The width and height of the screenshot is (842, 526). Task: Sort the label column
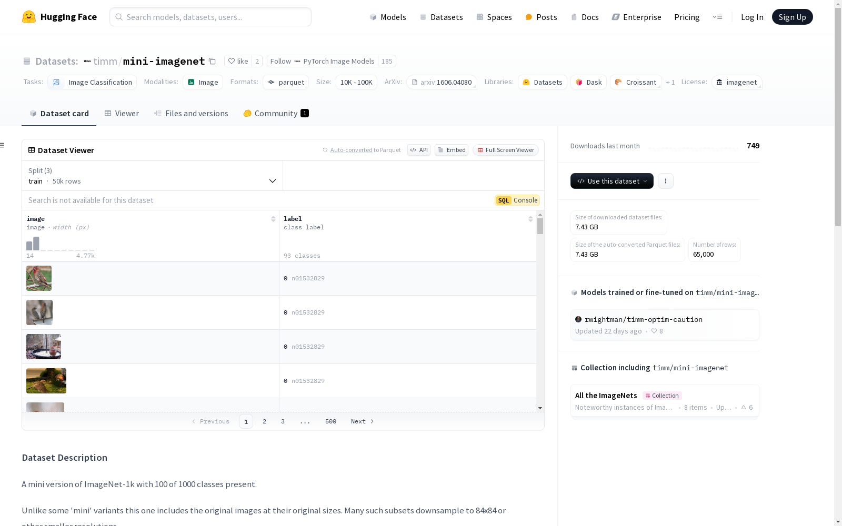coord(530,219)
